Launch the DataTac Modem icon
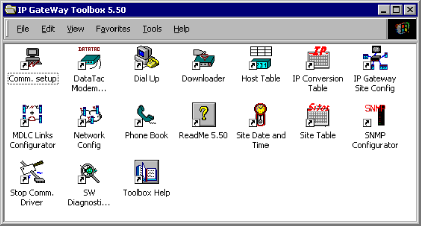This screenshot has width=421, height=226. click(89, 58)
